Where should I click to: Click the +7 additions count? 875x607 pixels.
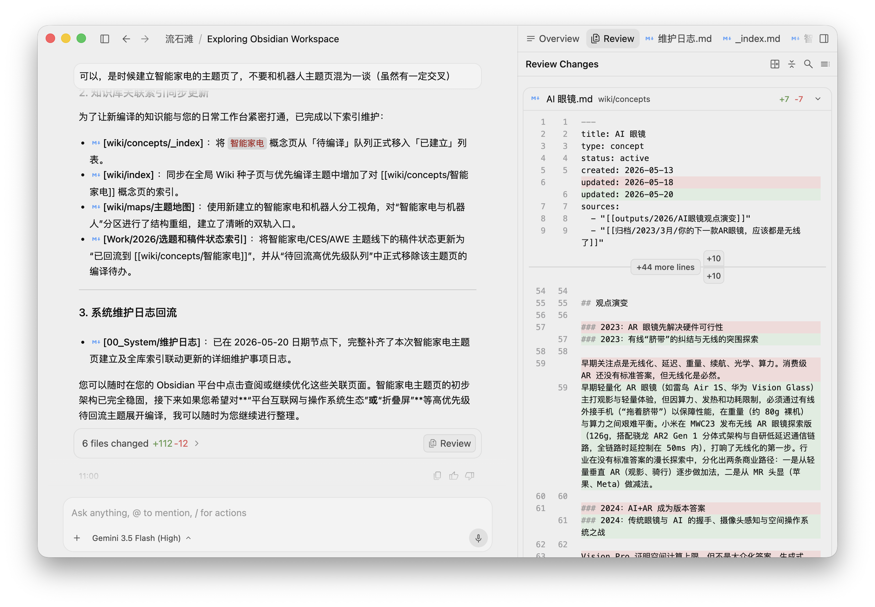point(784,99)
